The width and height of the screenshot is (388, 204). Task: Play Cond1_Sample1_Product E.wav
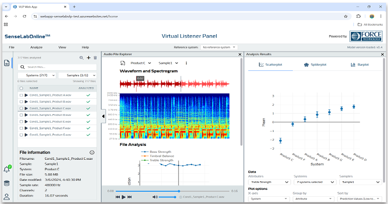click(26, 122)
